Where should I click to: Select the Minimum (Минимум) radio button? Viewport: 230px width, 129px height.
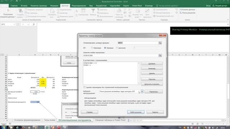(105, 48)
